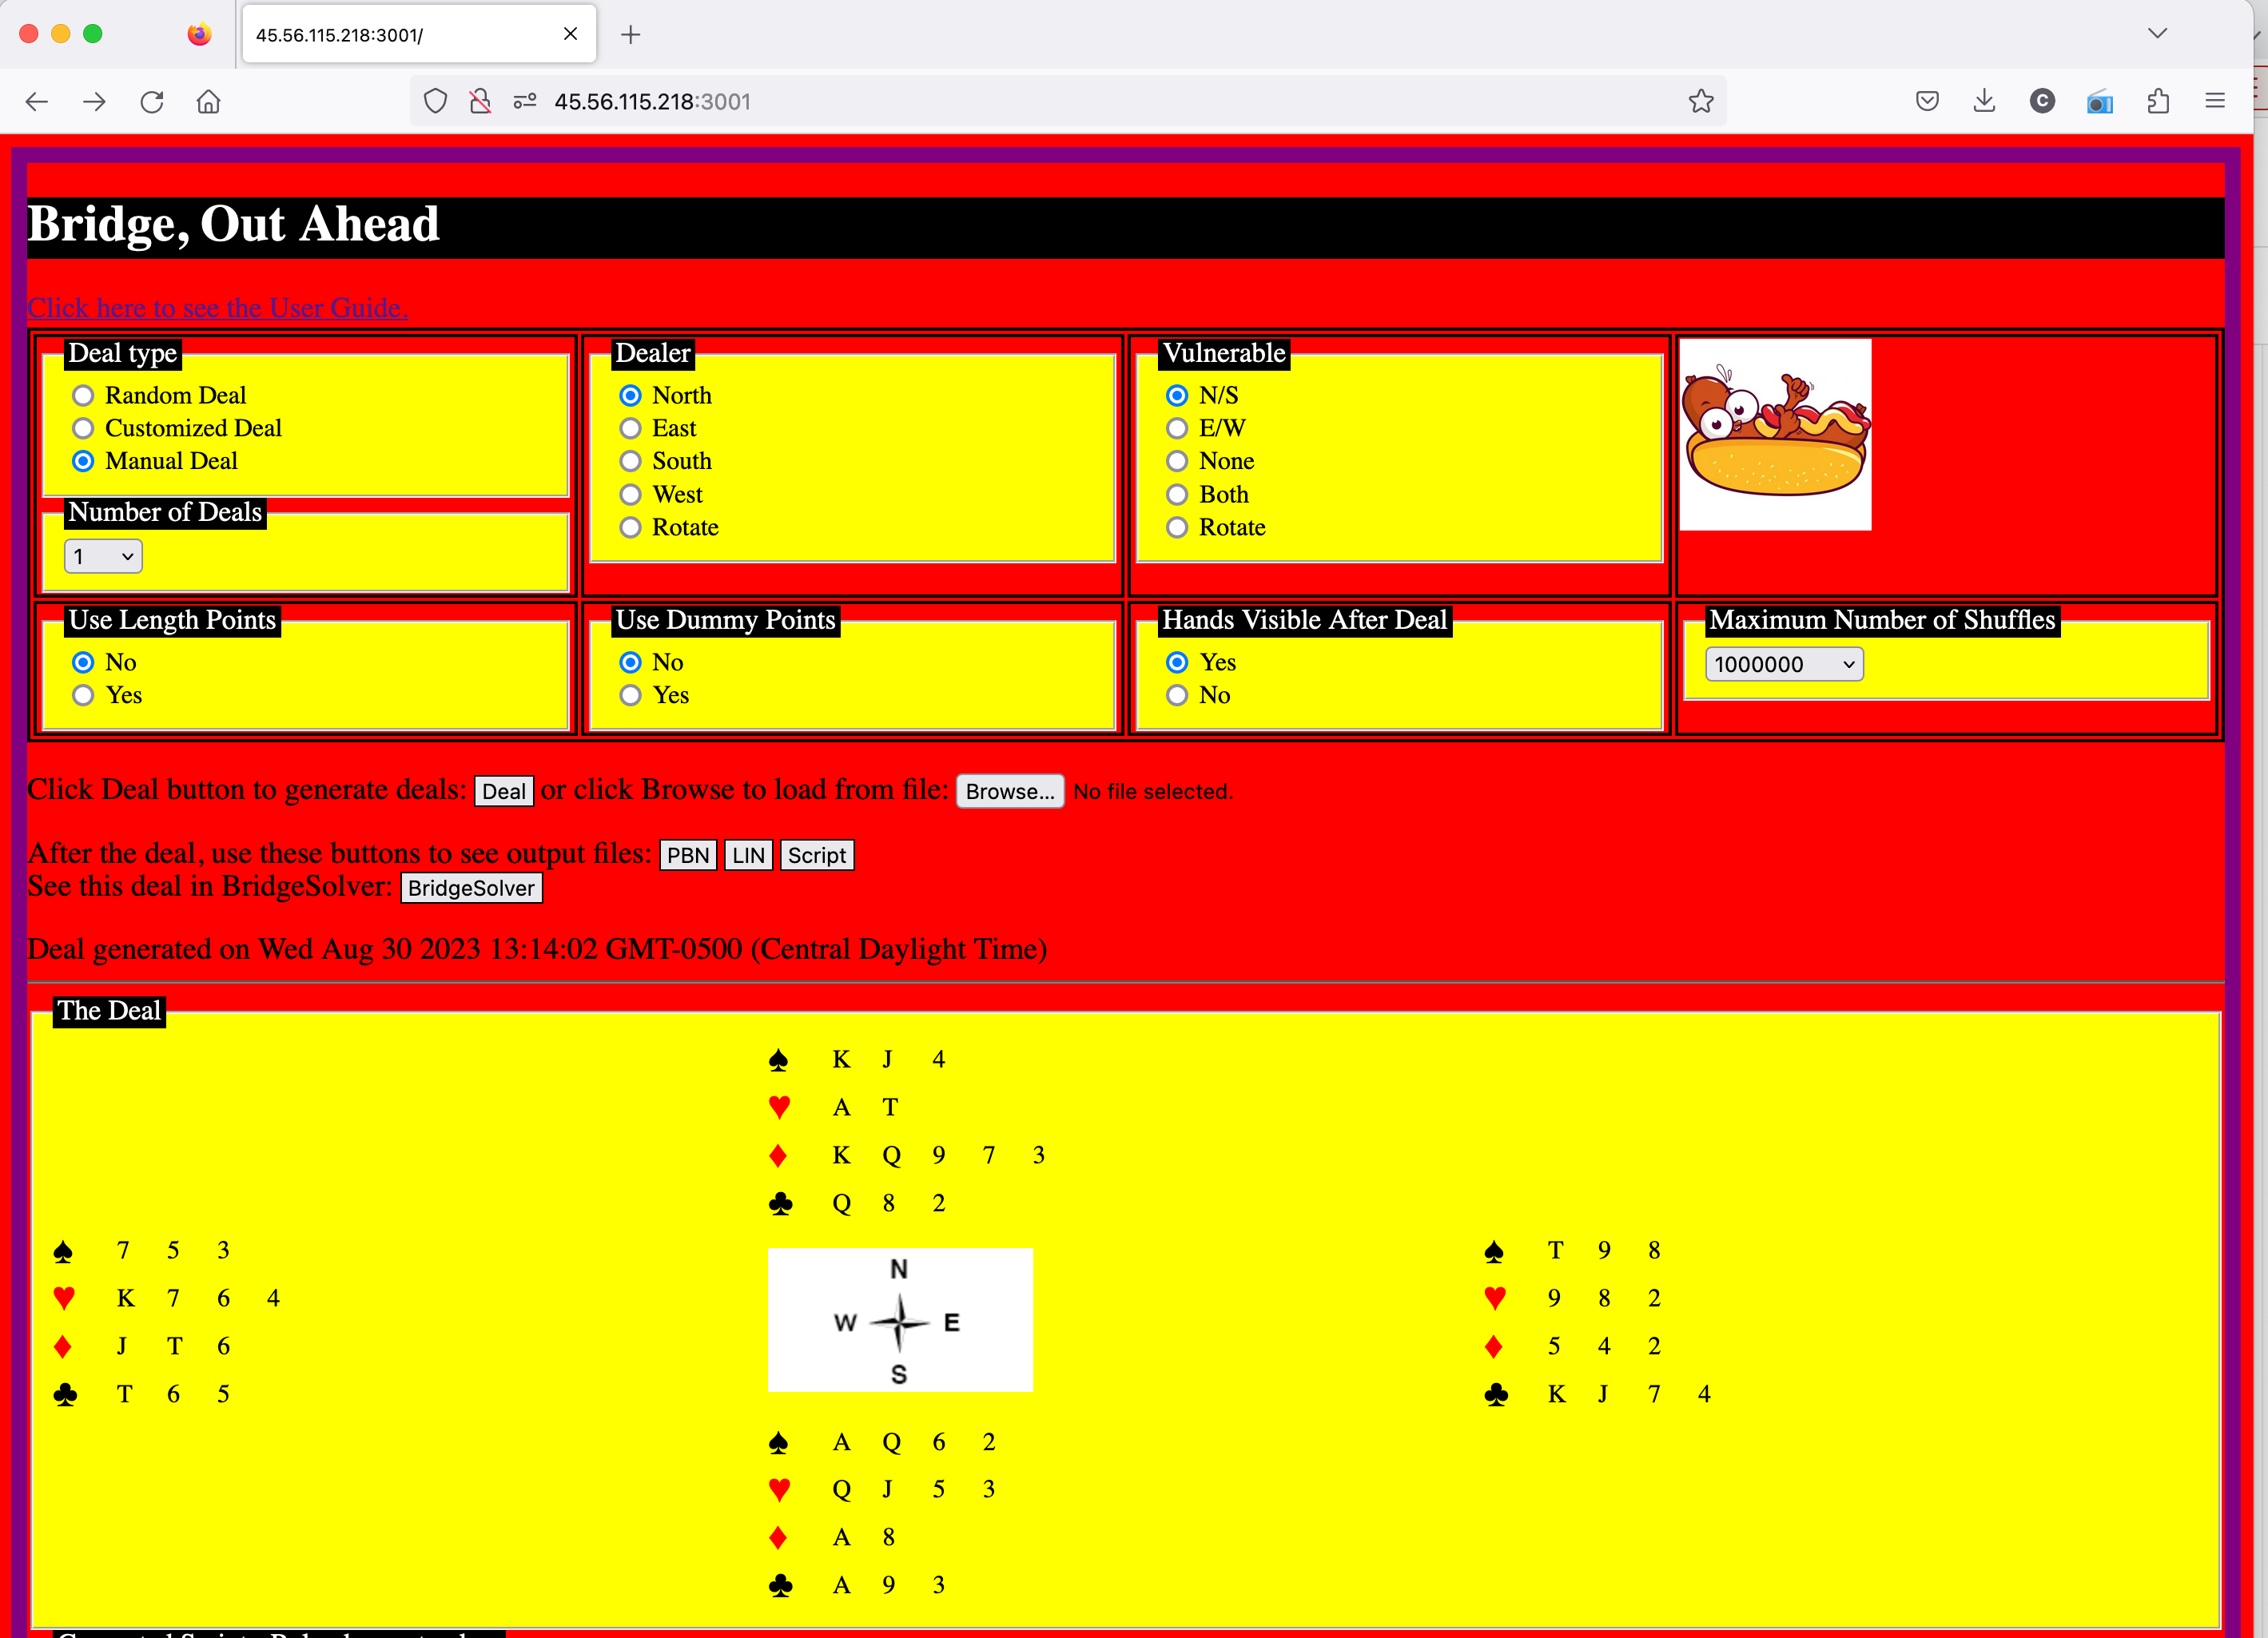
Task: Open a new tab with plus button
Action: (630, 35)
